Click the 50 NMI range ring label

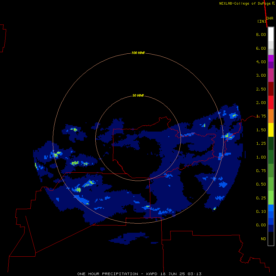(138, 95)
